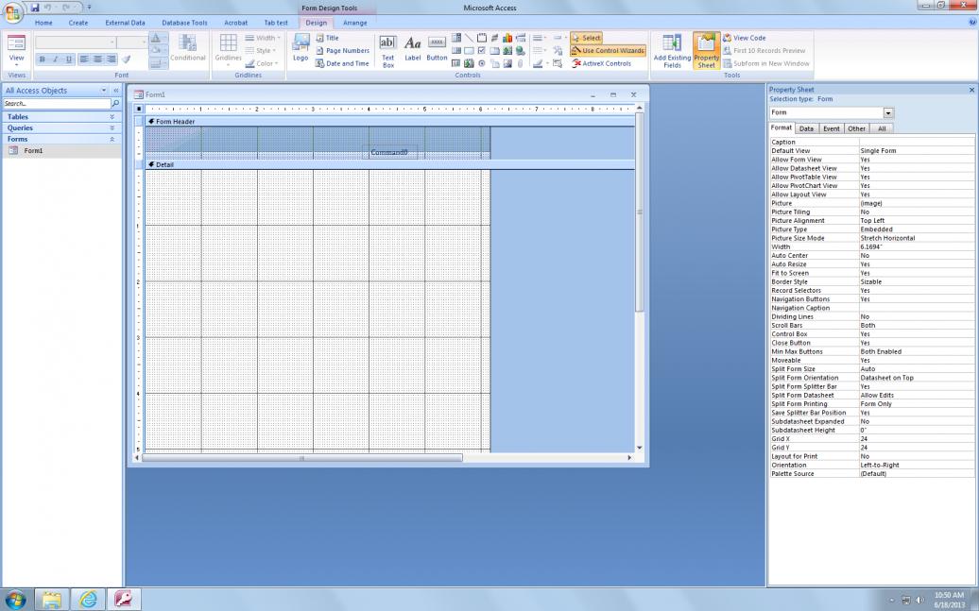Select the Attachment paperclip control icon
The height and width of the screenshot is (611, 979).
pyautogui.click(x=520, y=63)
